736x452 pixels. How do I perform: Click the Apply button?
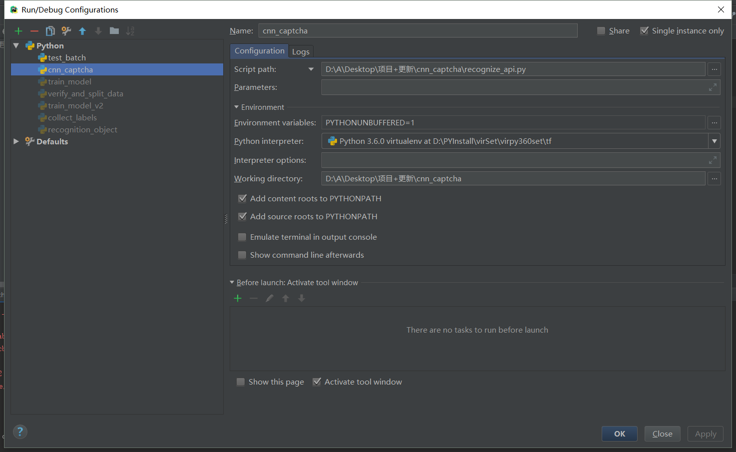pos(706,434)
